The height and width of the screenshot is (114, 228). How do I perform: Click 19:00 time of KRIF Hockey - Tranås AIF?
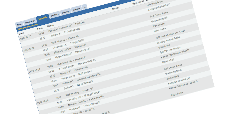tap(58, 98)
